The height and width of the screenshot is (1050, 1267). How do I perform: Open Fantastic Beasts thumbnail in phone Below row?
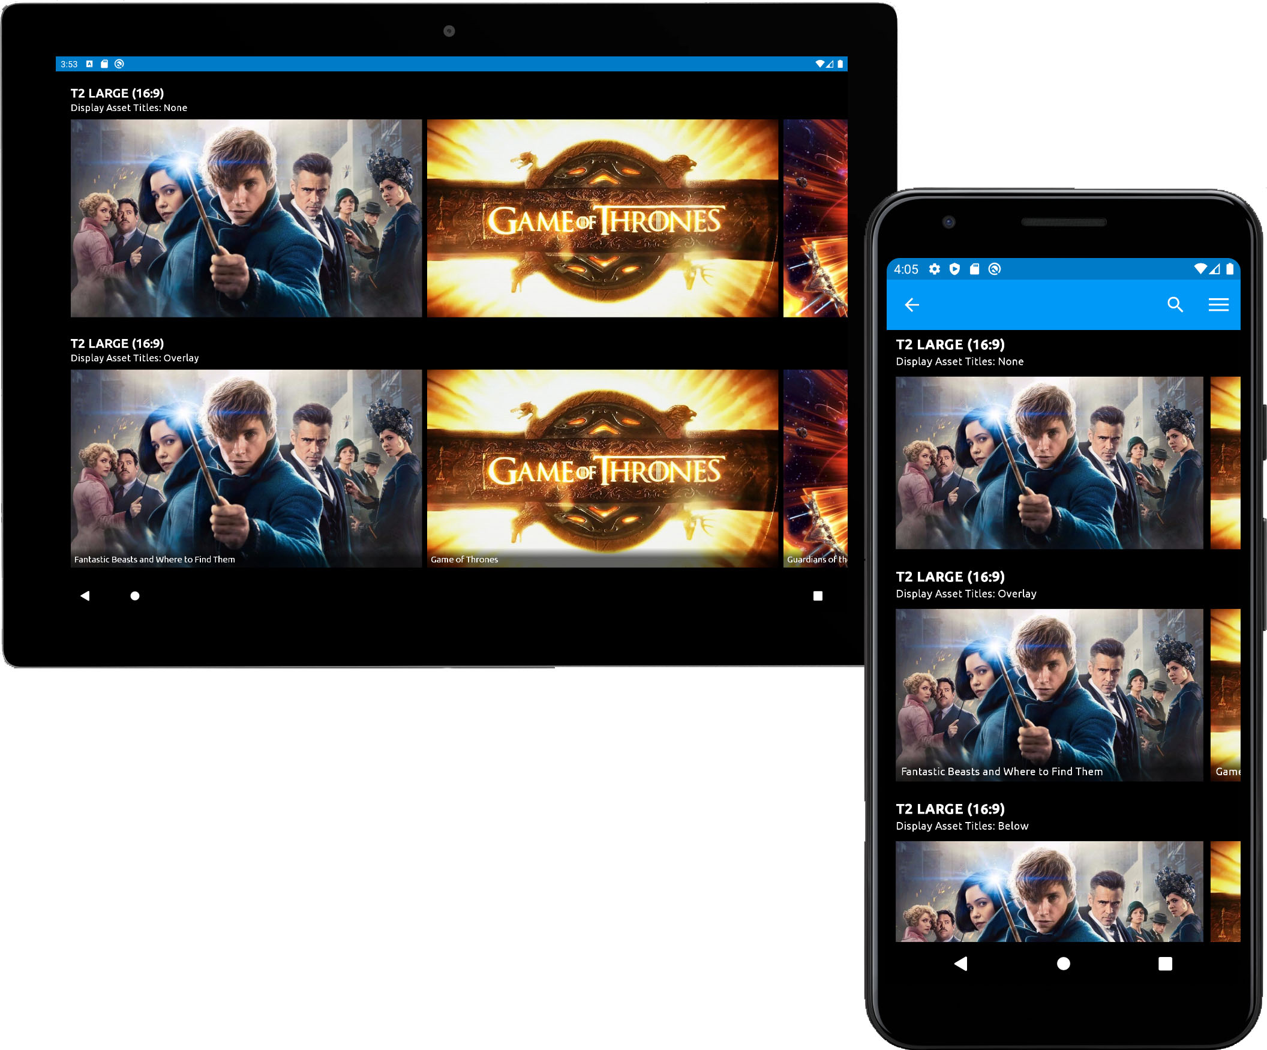click(x=1049, y=891)
